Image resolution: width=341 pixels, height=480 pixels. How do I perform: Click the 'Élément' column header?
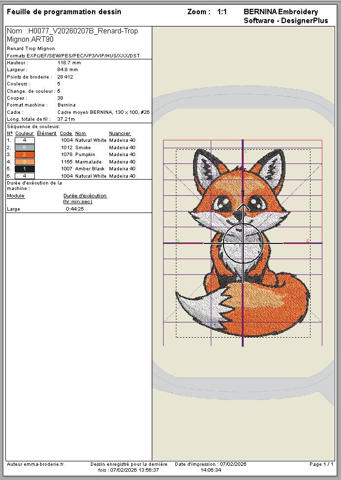[x=47, y=133]
